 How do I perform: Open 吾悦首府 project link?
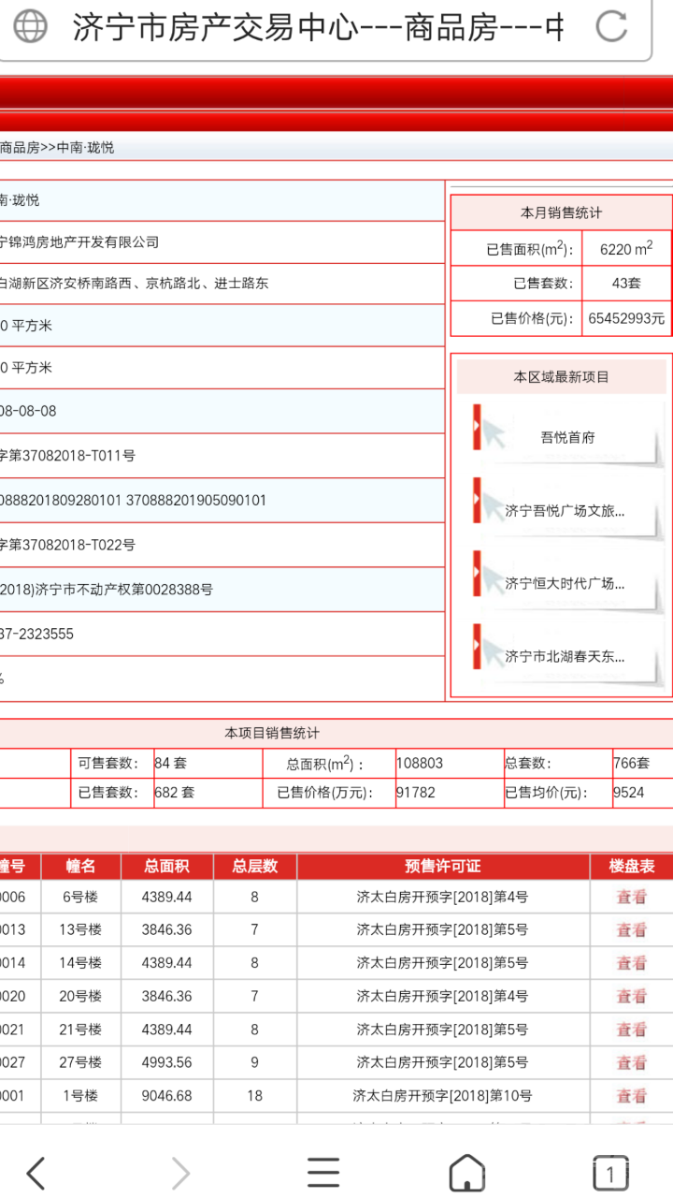(x=567, y=437)
